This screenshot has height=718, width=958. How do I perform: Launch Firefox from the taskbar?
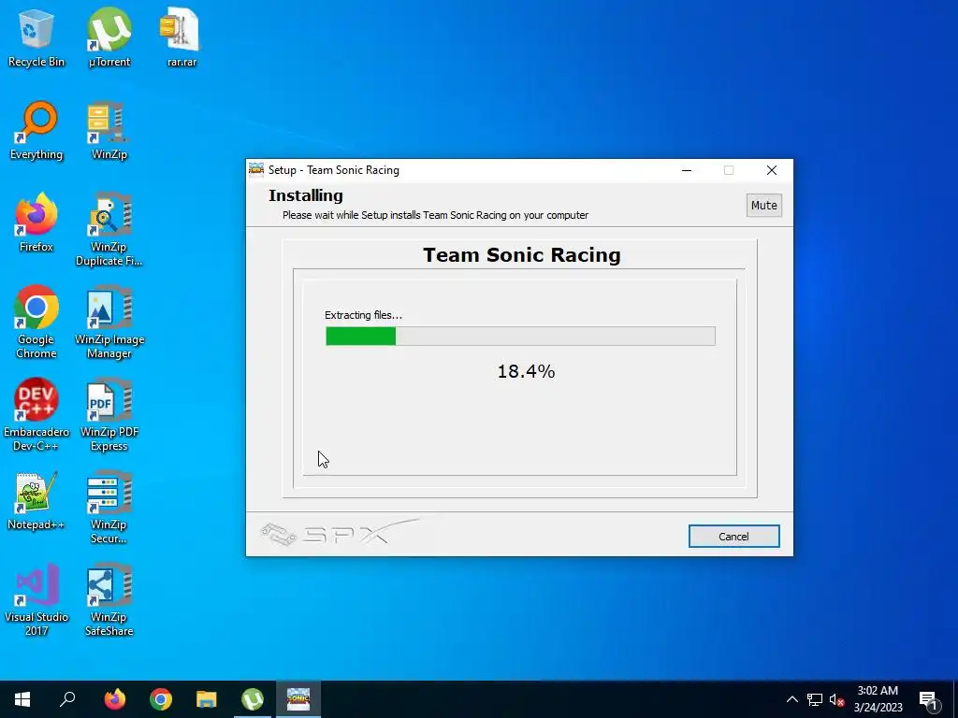tap(115, 699)
